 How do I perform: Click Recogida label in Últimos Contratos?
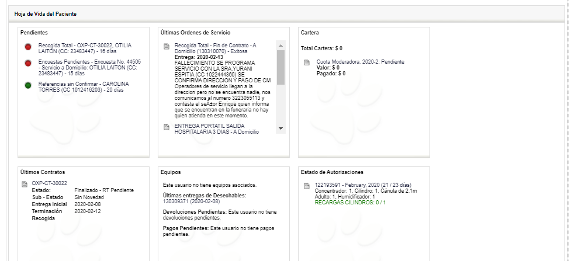click(x=43, y=218)
